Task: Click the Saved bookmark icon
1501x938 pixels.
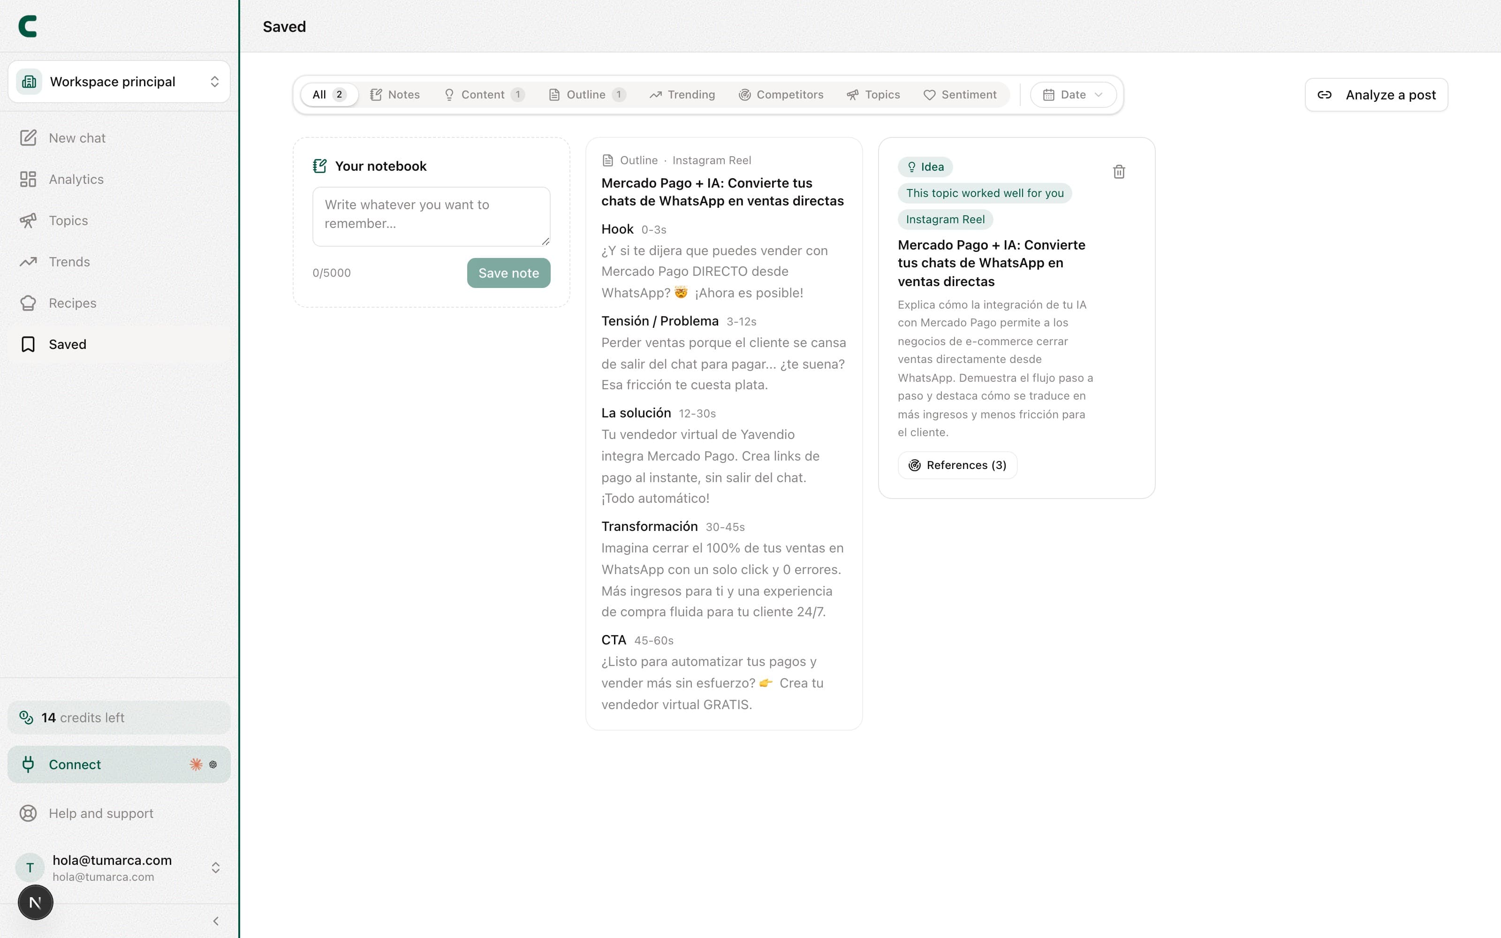Action: 28,344
